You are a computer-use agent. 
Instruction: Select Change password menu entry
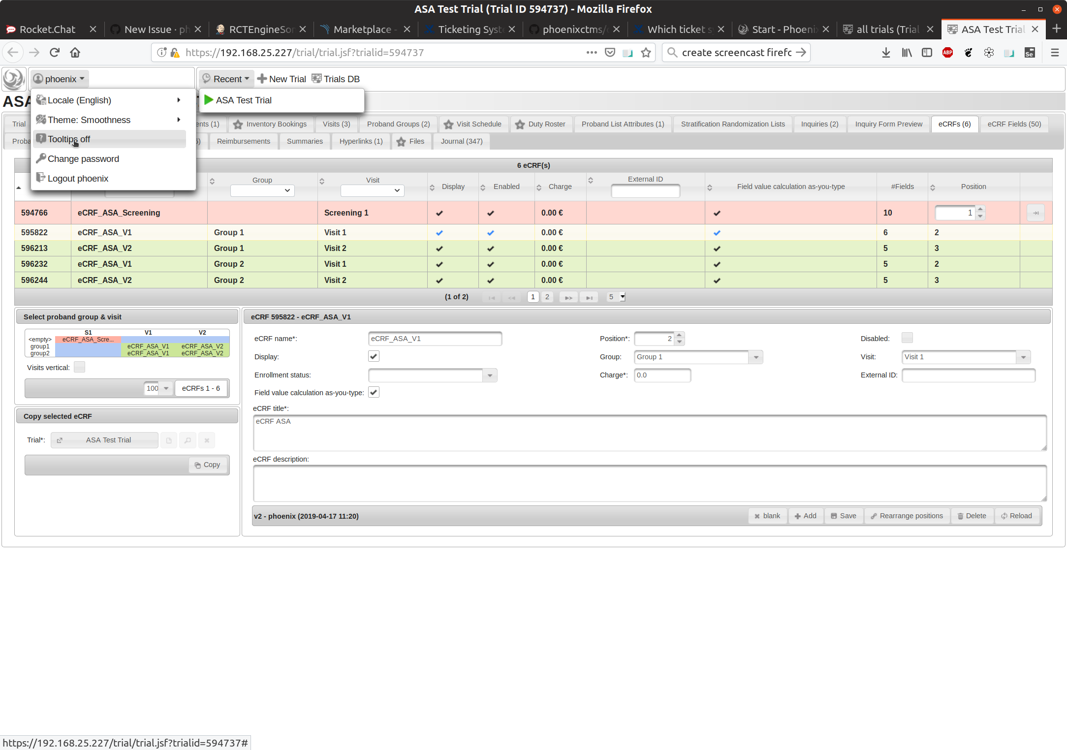click(x=83, y=159)
